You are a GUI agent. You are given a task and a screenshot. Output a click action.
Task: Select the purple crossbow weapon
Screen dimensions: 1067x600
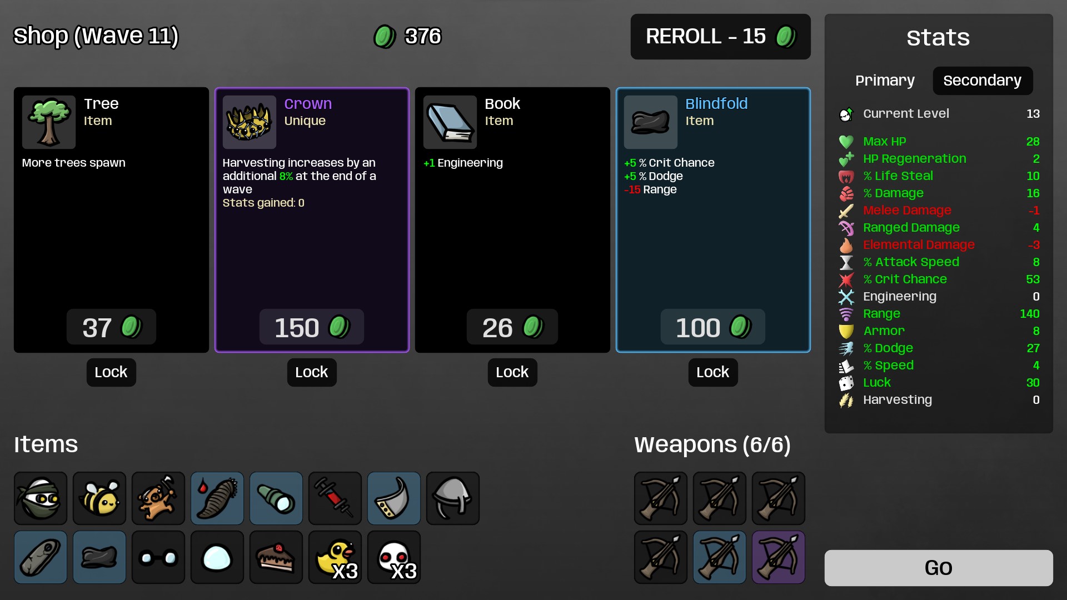click(x=779, y=557)
